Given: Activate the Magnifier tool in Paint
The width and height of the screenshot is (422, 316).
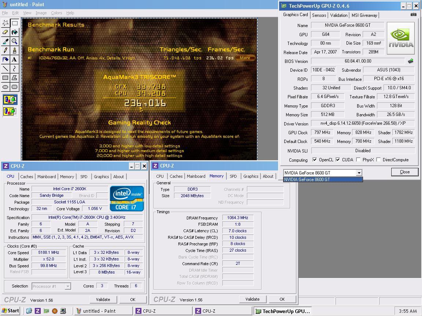Looking at the screenshot, I should point(15,41).
